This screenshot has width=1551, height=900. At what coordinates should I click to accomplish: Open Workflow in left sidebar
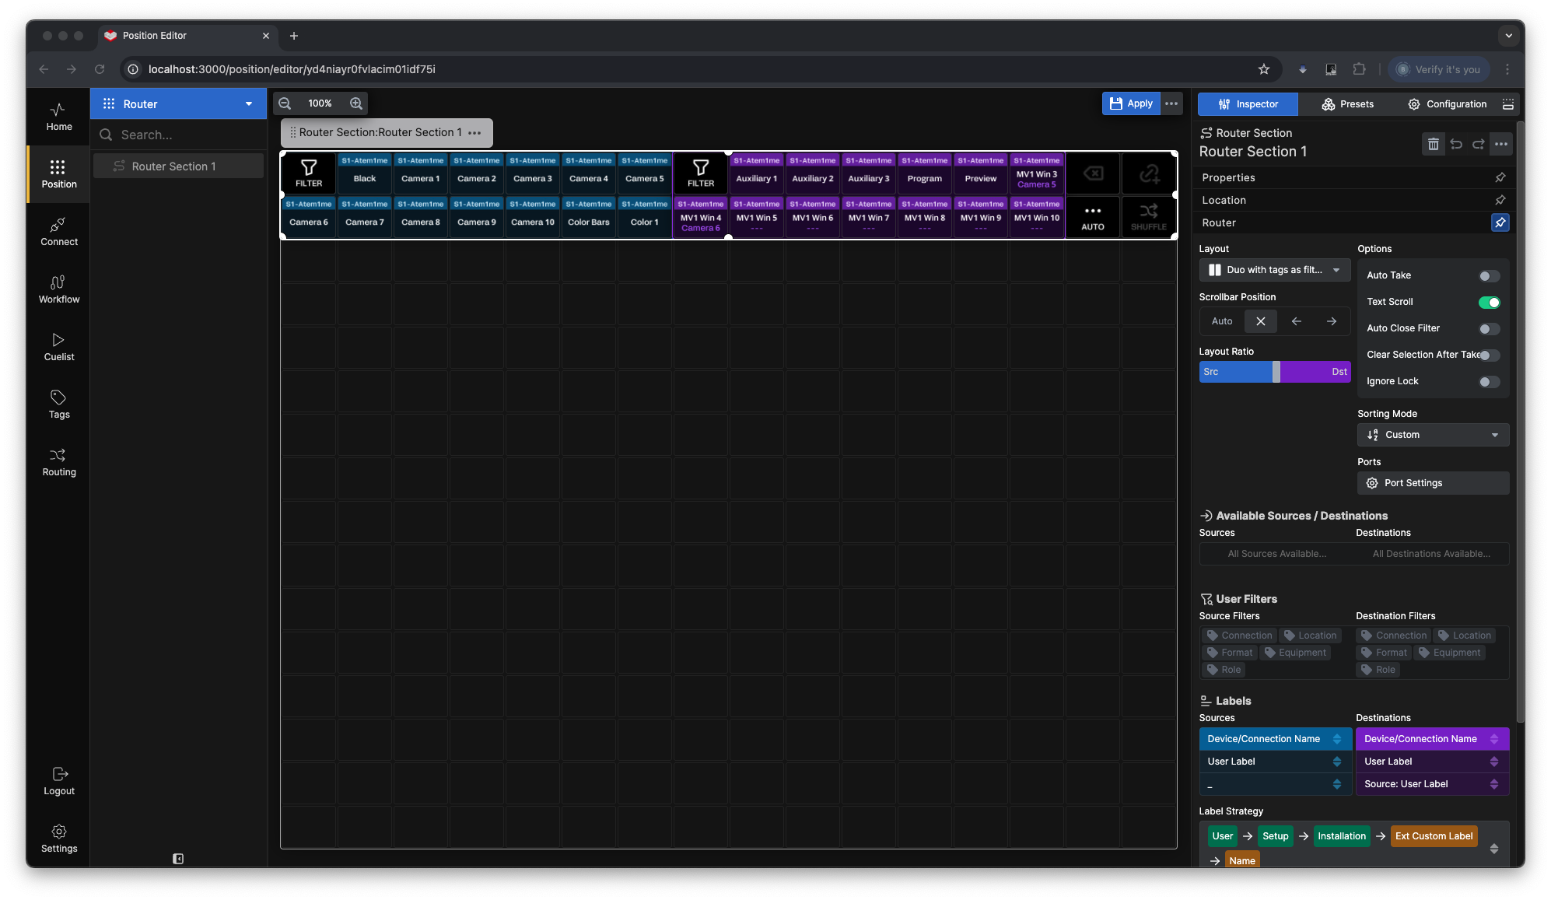click(59, 289)
